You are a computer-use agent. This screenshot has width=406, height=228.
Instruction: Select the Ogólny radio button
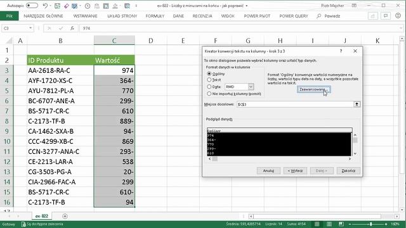[209, 74]
